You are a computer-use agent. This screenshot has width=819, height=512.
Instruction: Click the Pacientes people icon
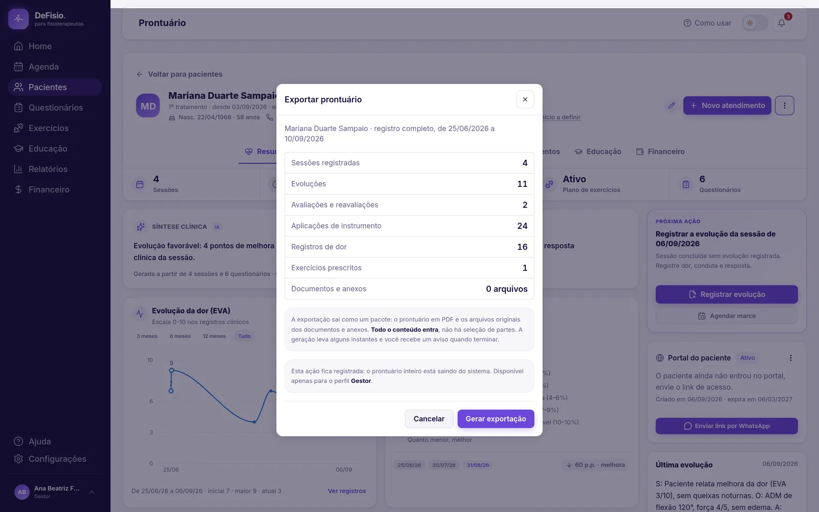tap(18, 87)
